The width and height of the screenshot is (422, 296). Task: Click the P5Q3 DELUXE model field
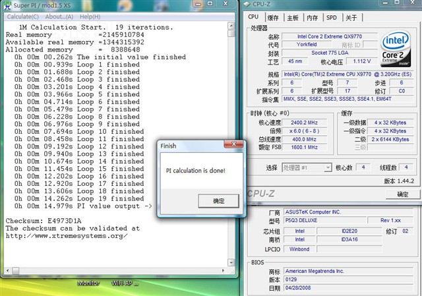pyautogui.click(x=325, y=220)
